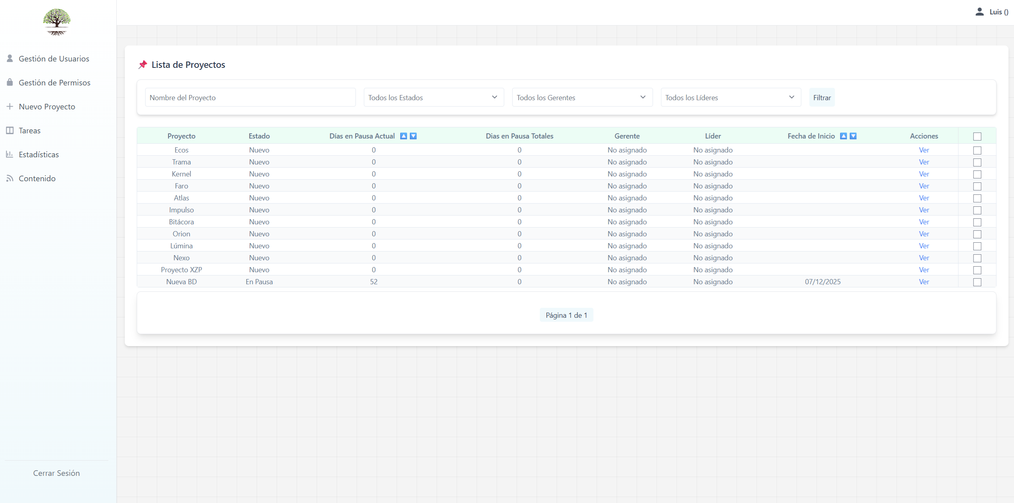The width and height of the screenshot is (1014, 503).
Task: Click the tree logo in sidebar
Action: click(x=56, y=22)
